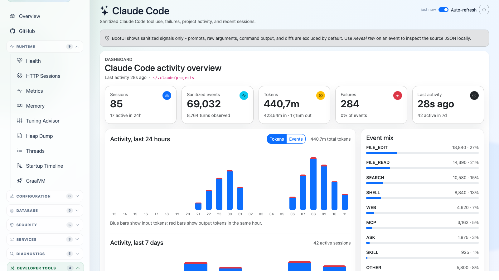Click the SHELL event mix row label

click(x=373, y=193)
